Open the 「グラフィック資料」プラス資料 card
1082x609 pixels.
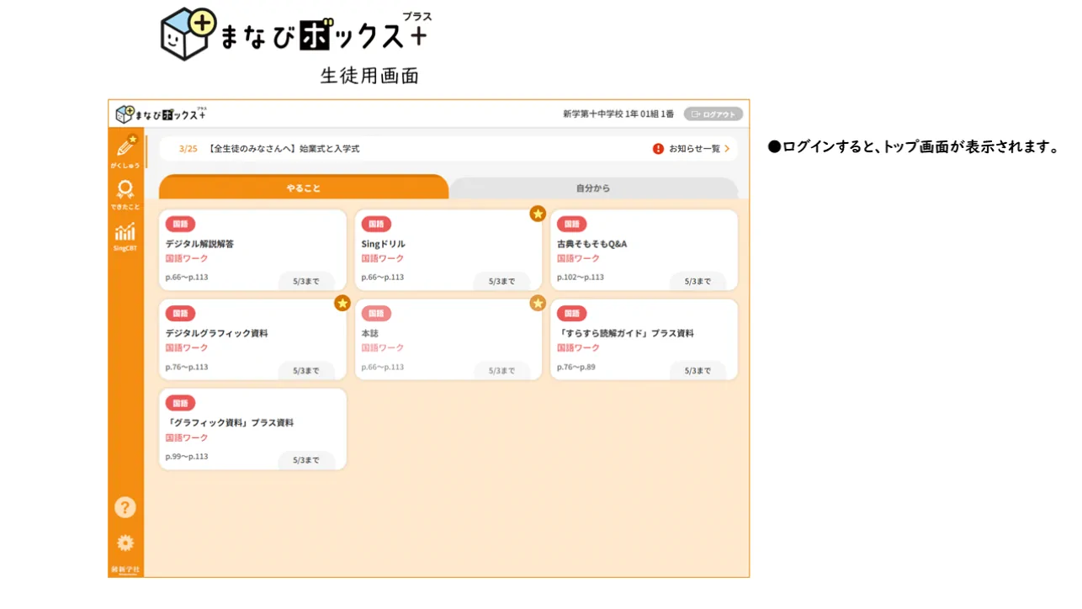pyautogui.click(x=252, y=429)
